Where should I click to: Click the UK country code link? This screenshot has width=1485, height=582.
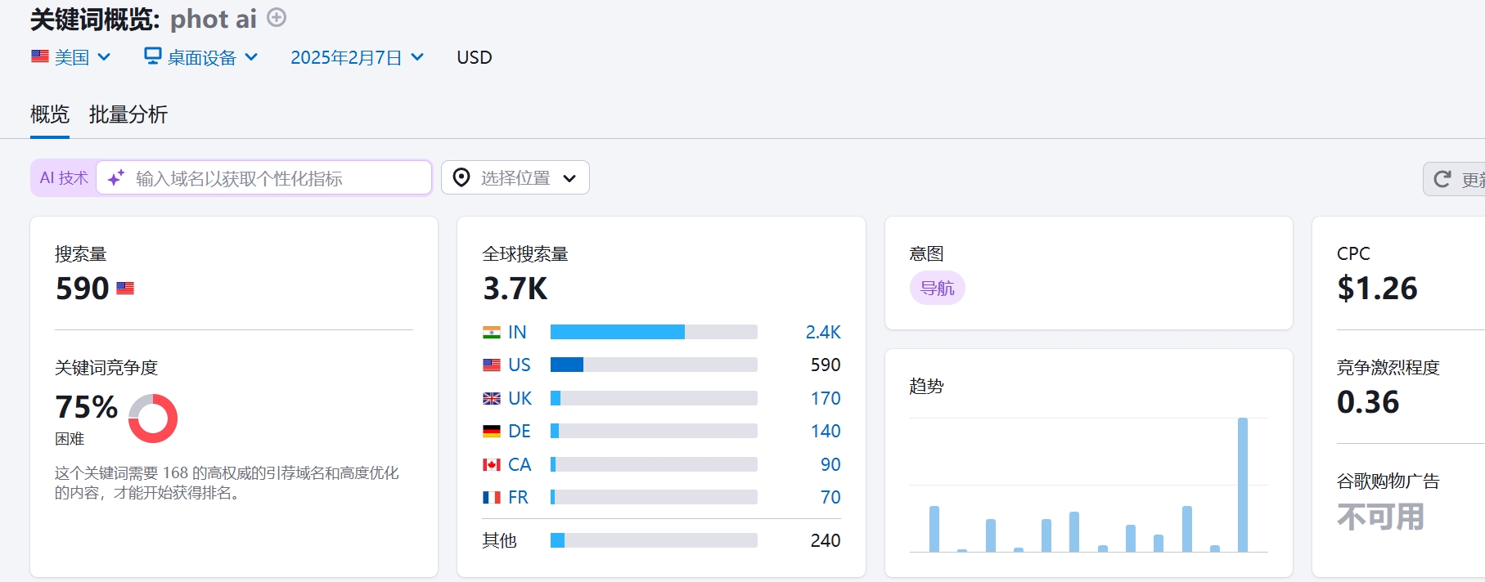coord(520,398)
